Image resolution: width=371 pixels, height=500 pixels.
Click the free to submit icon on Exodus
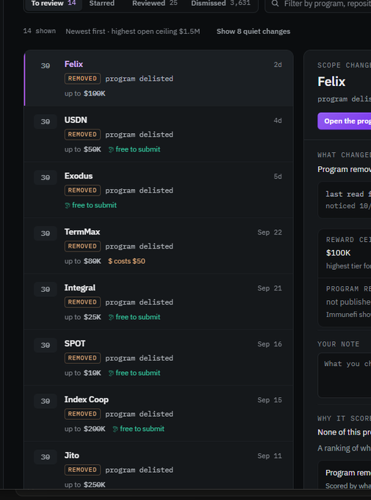click(x=68, y=205)
